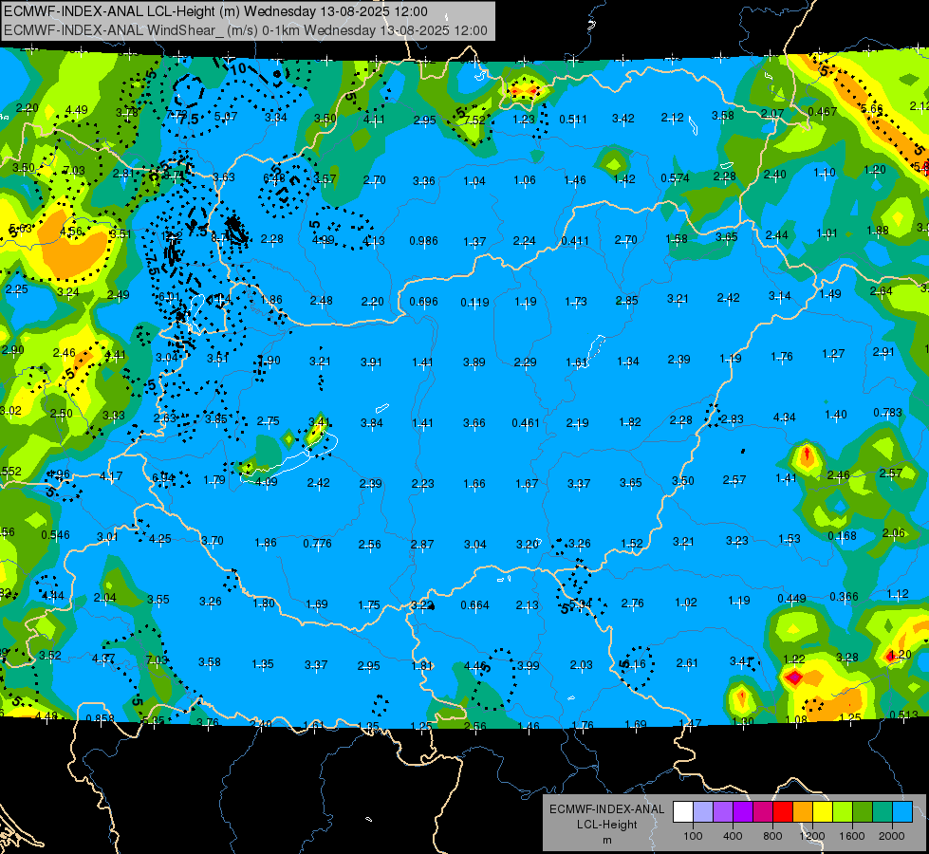Click the wind shear value 0.411
929x854 pixels.
click(x=575, y=241)
